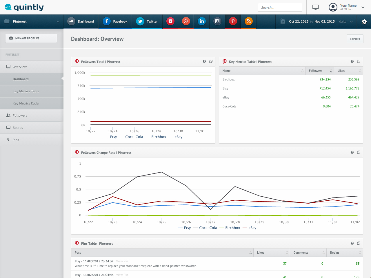Viewport: 371px width, 278px height.
Task: Open the Dashboard tab in top navigation
Action: coord(81,21)
